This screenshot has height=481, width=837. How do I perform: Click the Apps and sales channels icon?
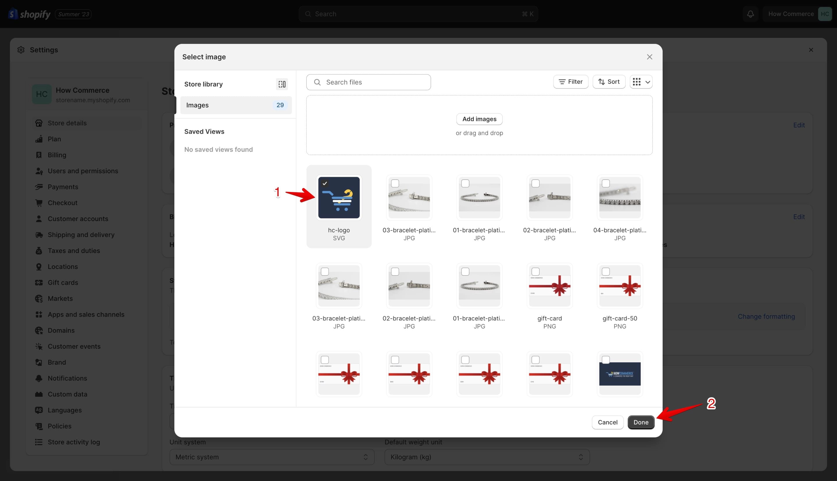[x=39, y=314]
